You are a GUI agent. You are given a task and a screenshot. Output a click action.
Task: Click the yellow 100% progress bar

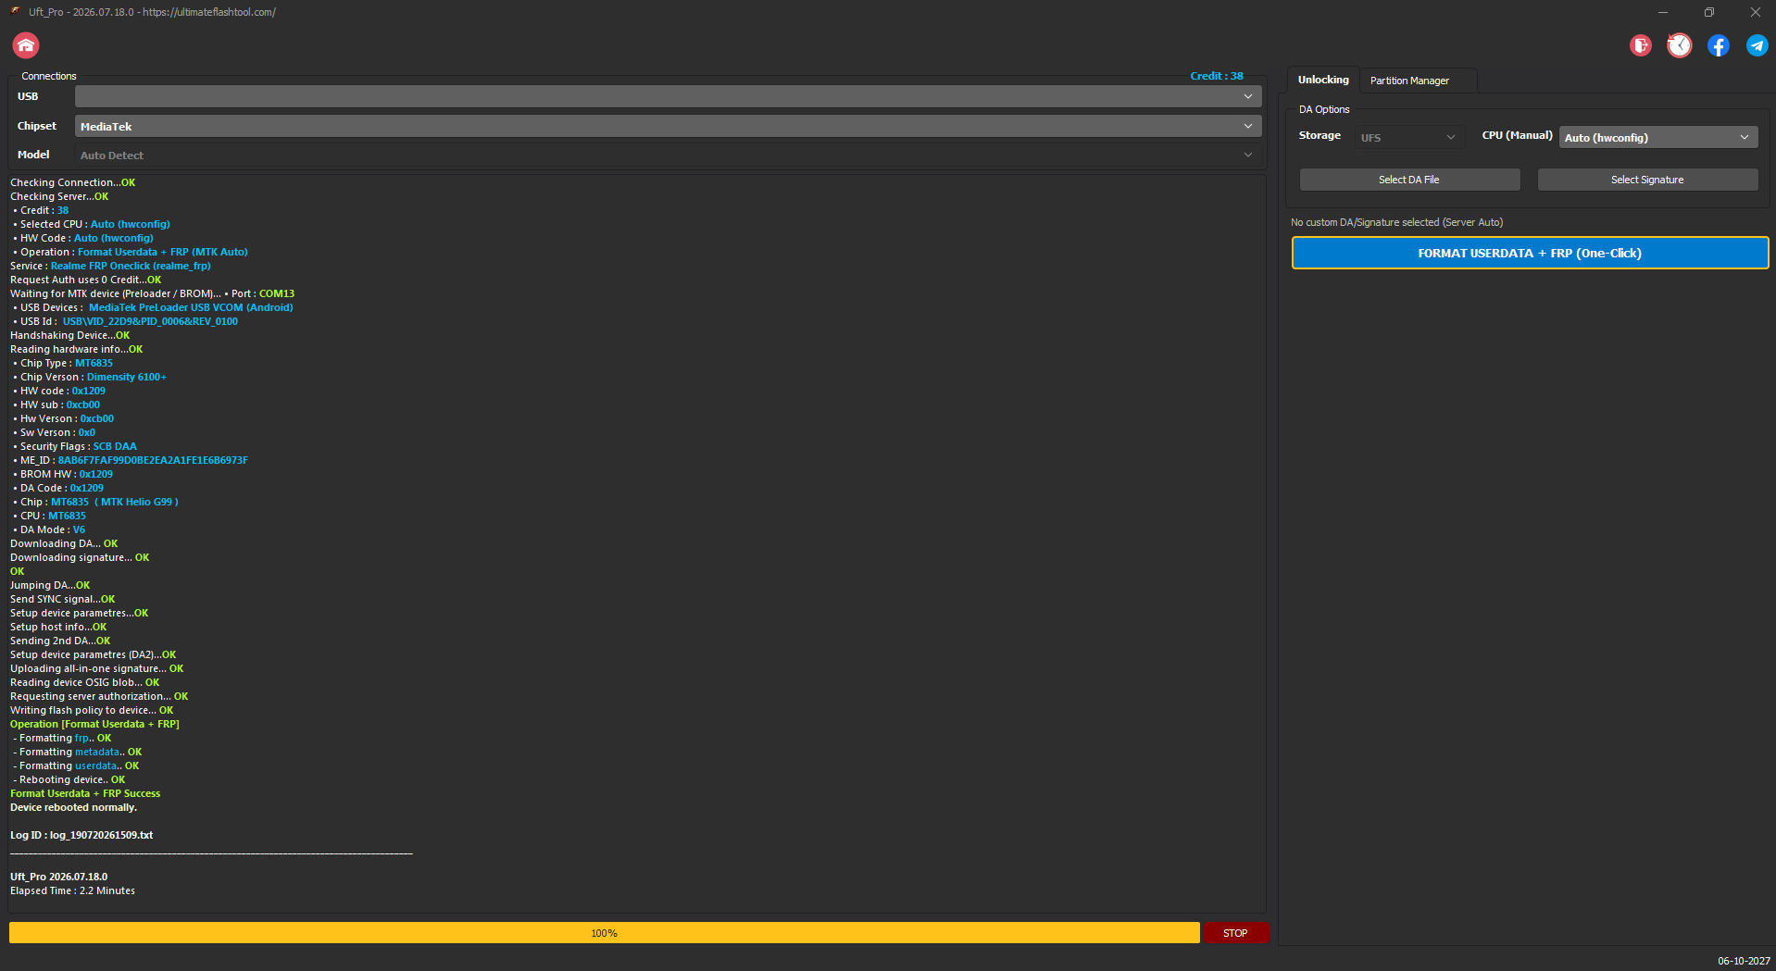tap(605, 933)
